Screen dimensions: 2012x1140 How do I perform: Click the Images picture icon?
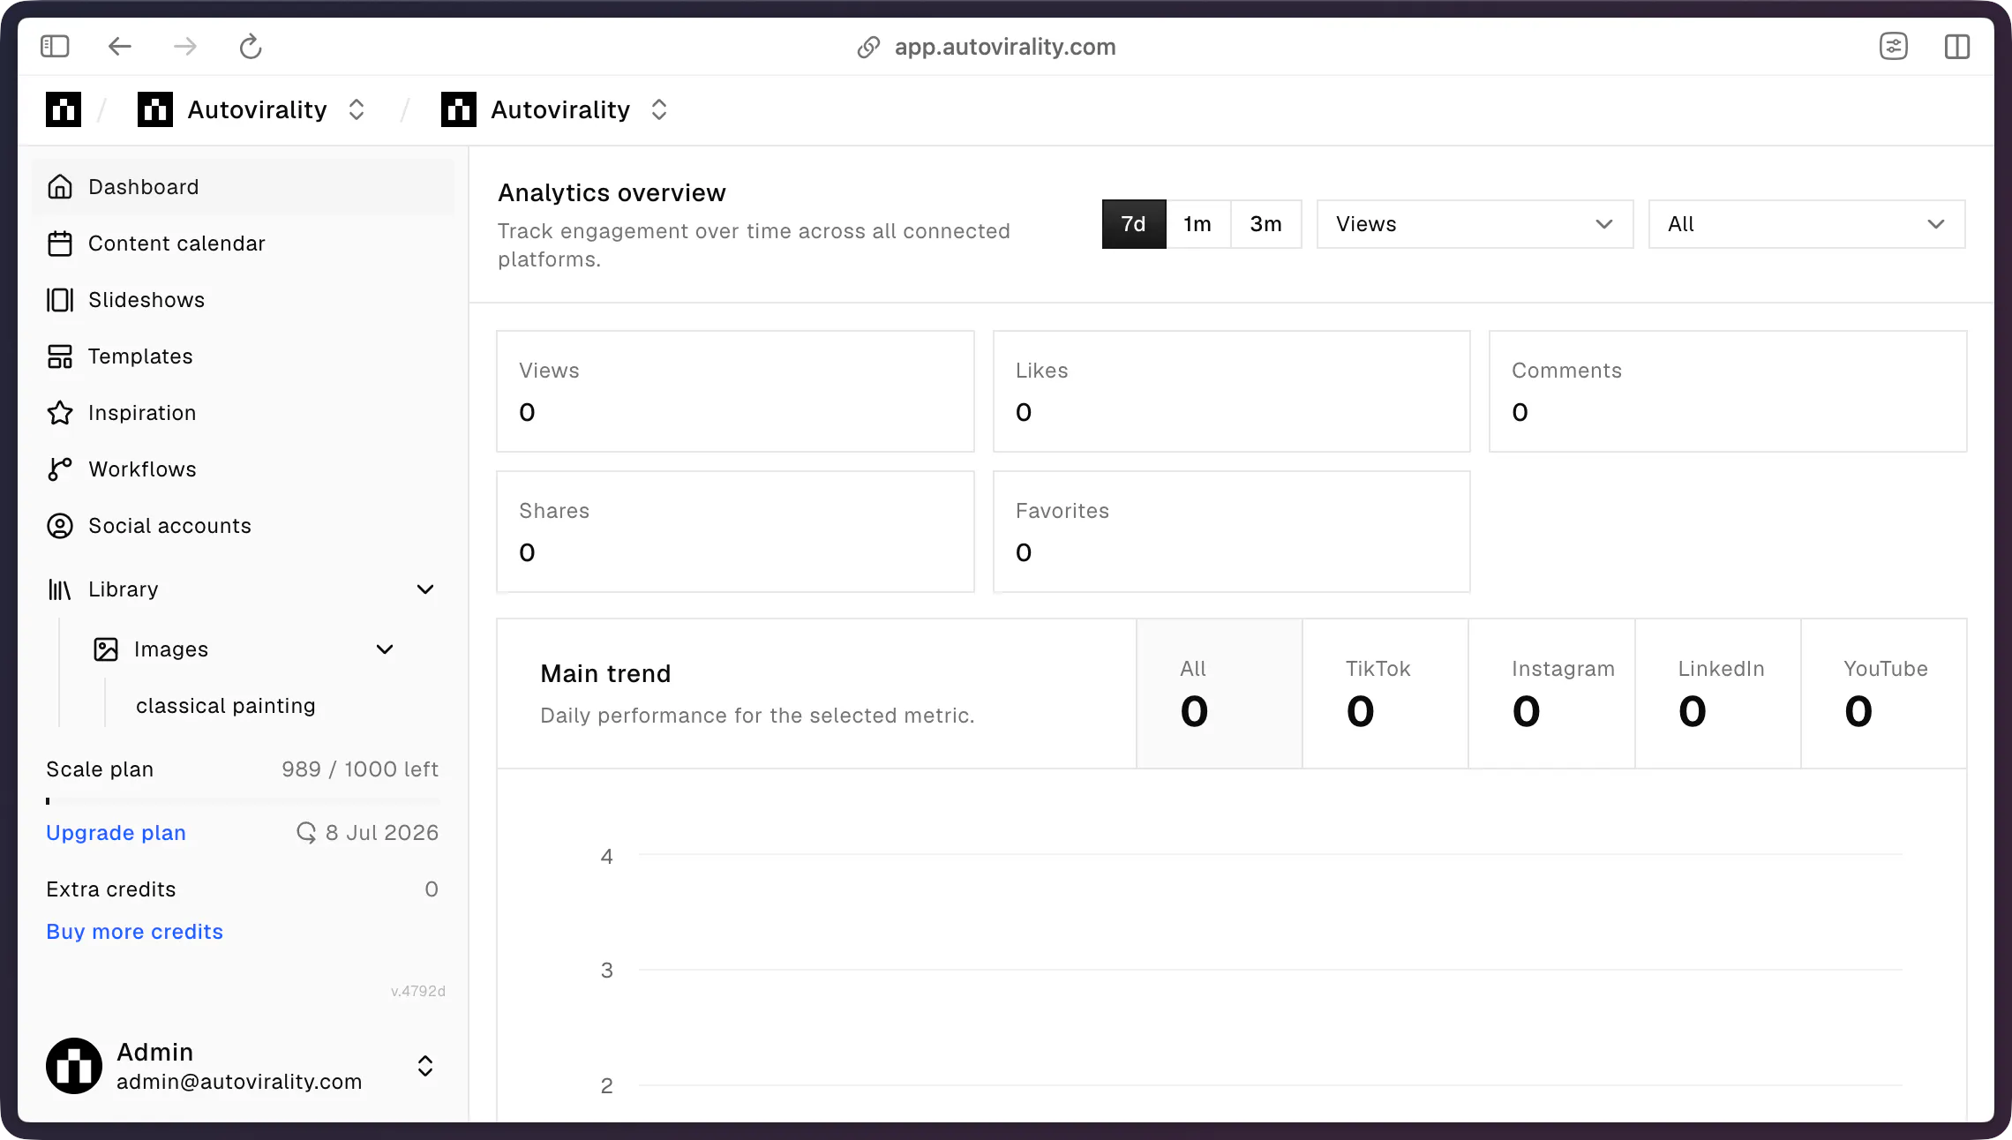106,649
